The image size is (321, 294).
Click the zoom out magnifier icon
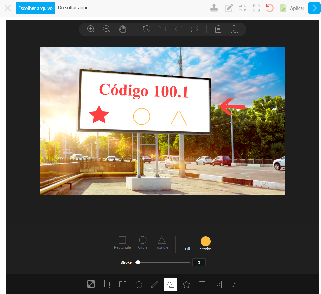(107, 29)
